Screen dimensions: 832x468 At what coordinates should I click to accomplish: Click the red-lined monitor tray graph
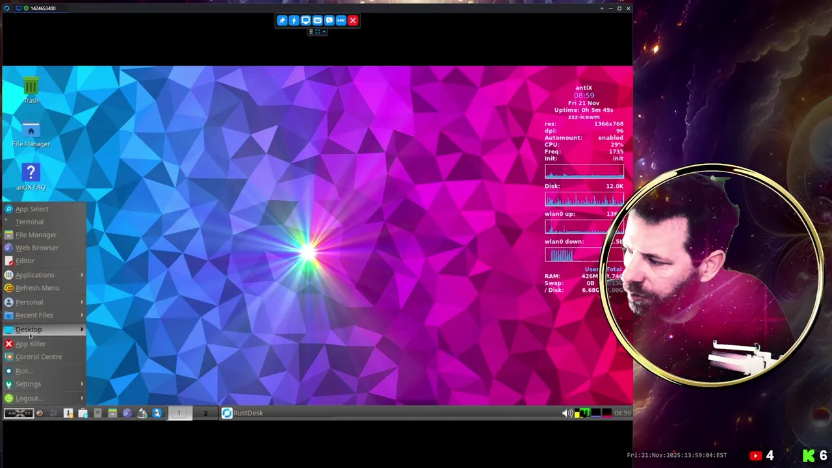(x=606, y=413)
